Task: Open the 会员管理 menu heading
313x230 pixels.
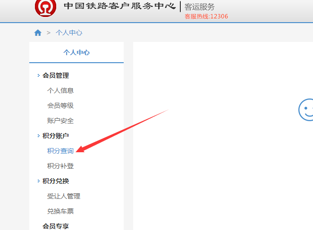Action: [56, 75]
